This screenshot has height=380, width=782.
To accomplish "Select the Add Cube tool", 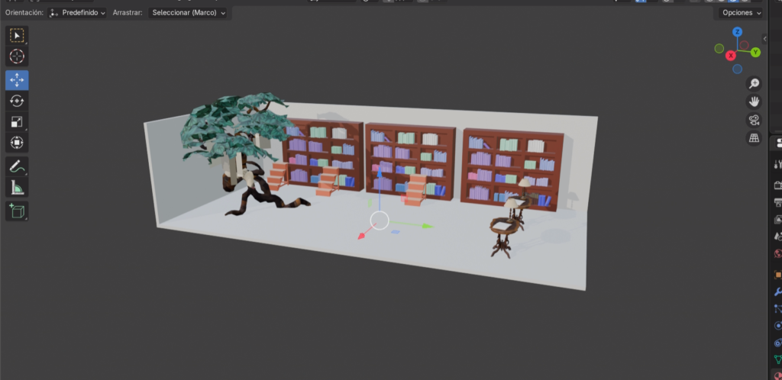I will tap(17, 211).
